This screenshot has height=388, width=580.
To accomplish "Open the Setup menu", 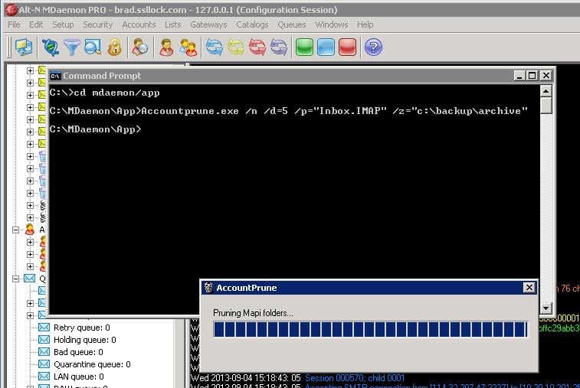I will coord(63,24).
